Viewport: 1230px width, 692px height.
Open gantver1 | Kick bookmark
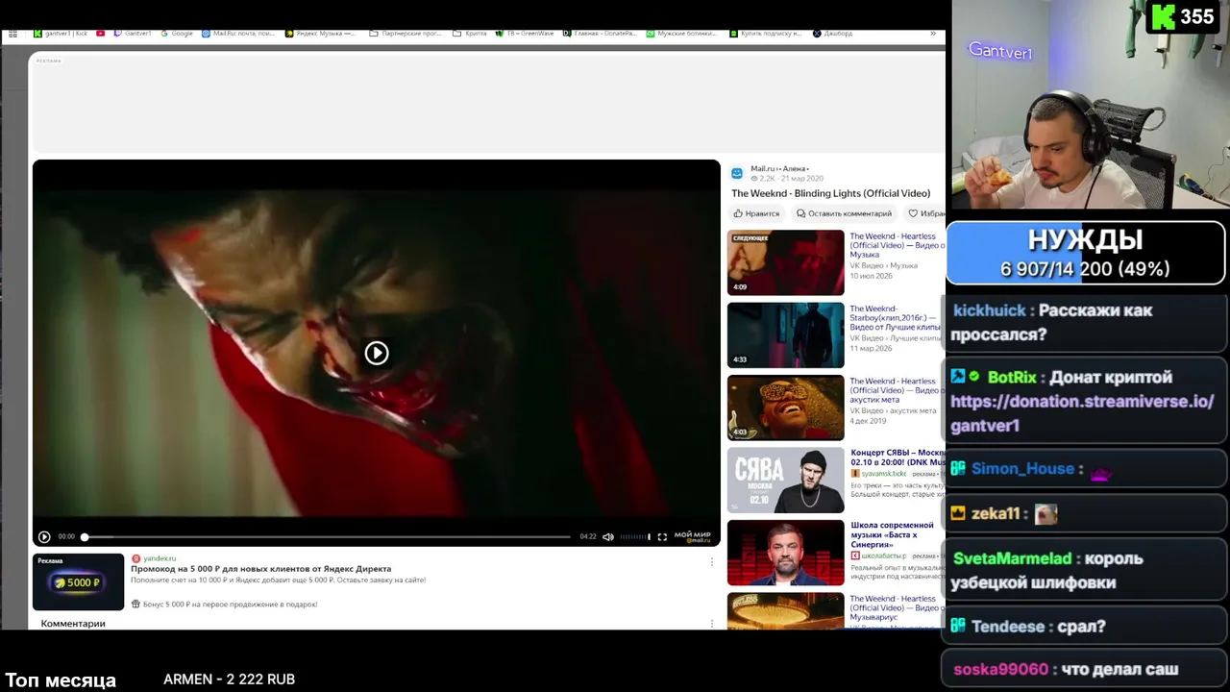(61, 34)
